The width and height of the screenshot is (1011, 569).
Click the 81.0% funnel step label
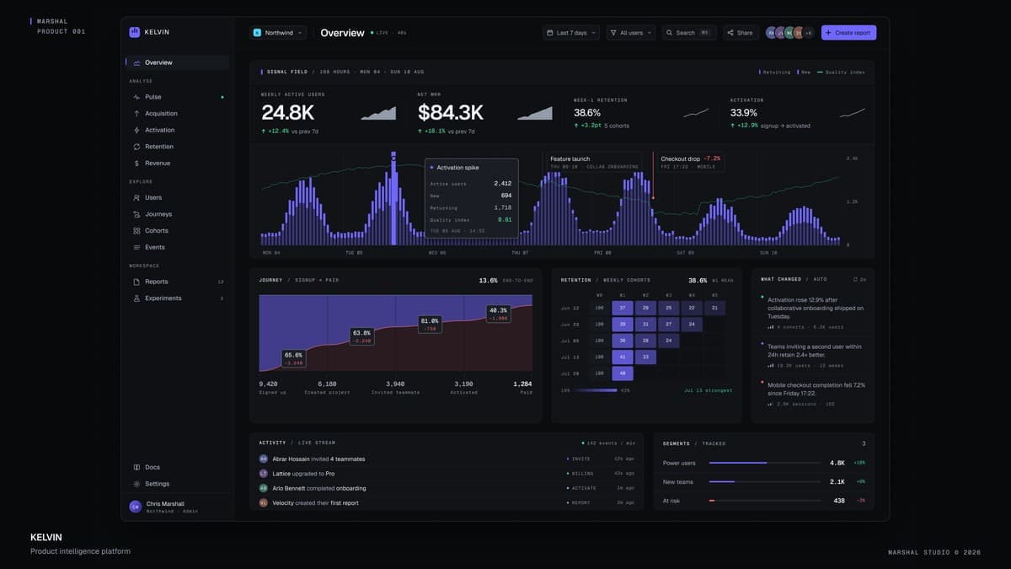pos(430,325)
